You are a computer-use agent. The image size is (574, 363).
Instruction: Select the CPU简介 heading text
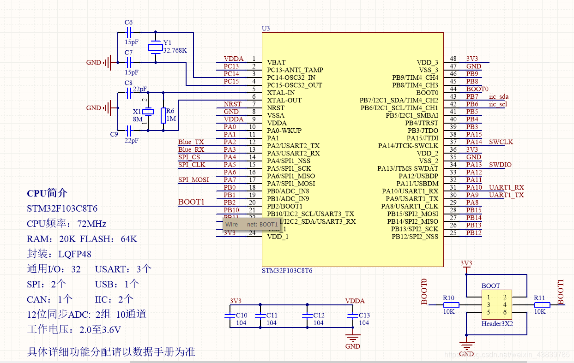pos(47,193)
